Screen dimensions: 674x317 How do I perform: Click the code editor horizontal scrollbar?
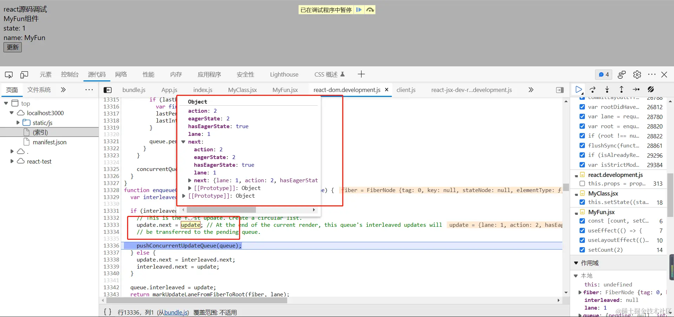click(x=197, y=300)
